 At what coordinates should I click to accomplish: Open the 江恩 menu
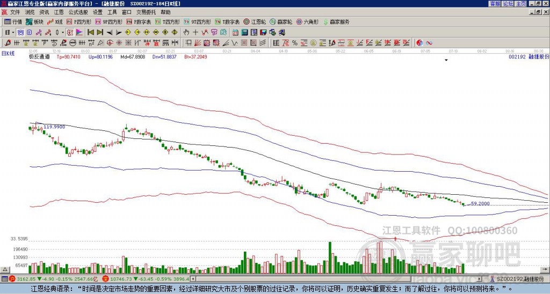tap(59, 12)
